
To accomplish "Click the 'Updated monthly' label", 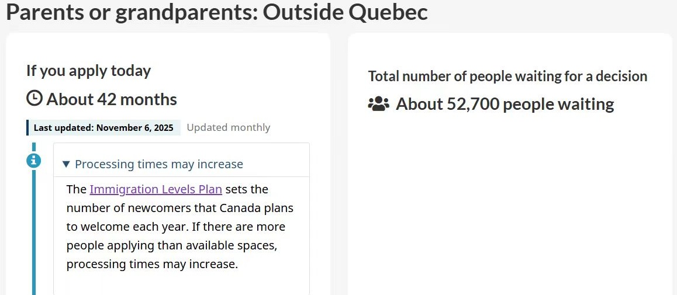I will click(229, 127).
